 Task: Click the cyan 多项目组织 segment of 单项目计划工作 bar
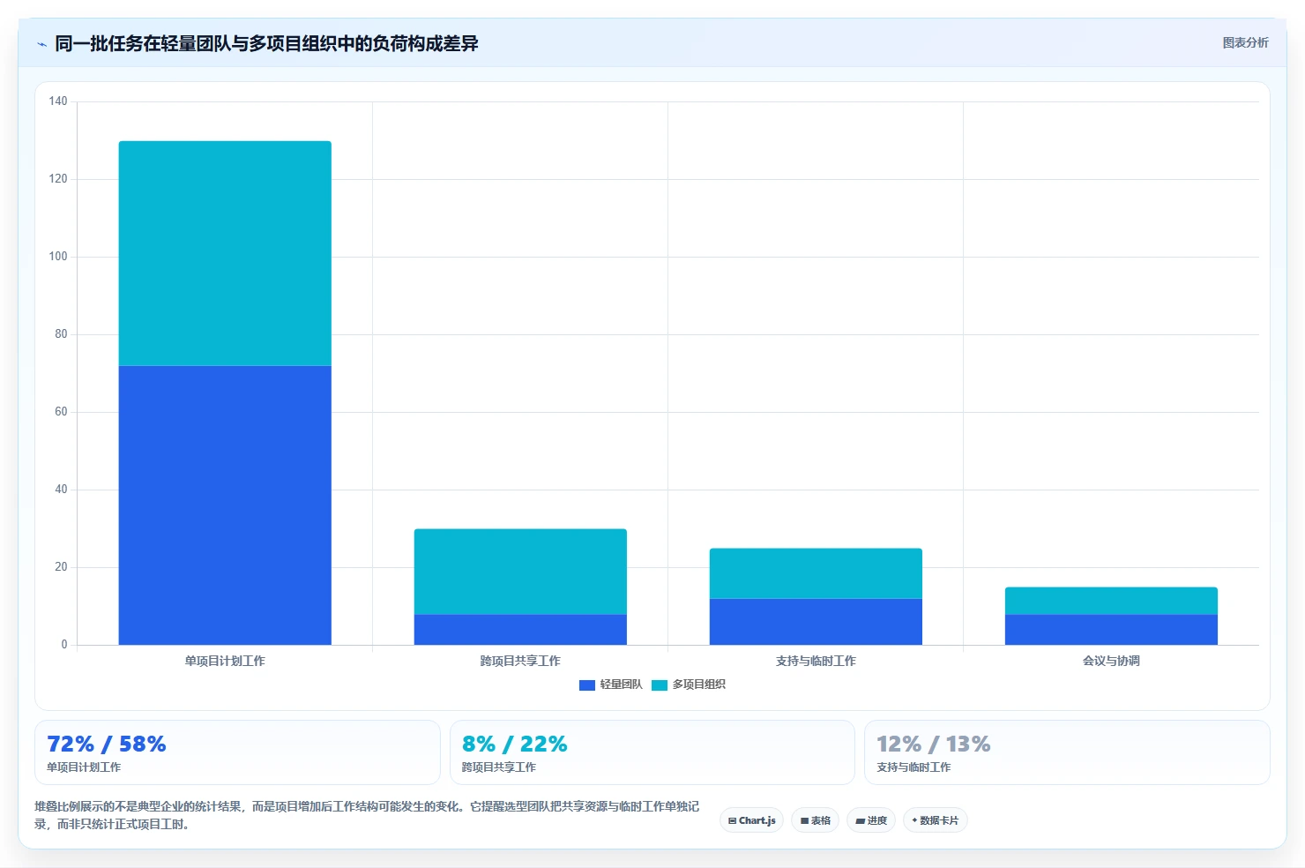(225, 253)
